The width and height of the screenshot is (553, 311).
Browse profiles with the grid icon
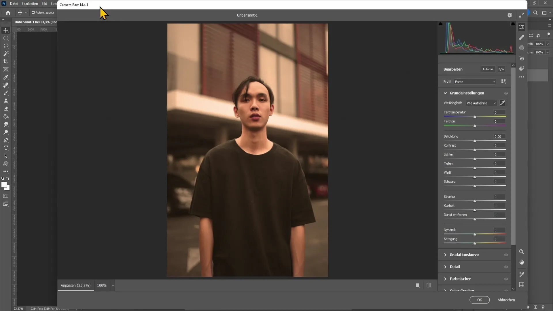coord(503,81)
